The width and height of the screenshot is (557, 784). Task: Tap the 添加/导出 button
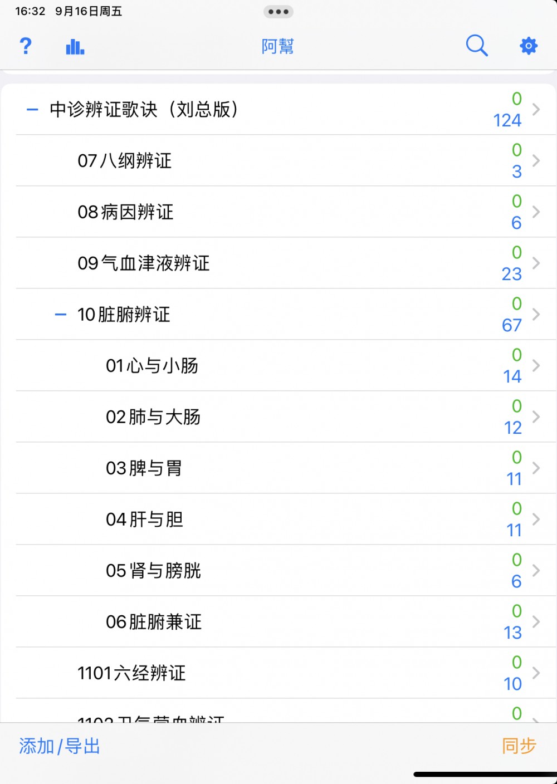(x=60, y=746)
